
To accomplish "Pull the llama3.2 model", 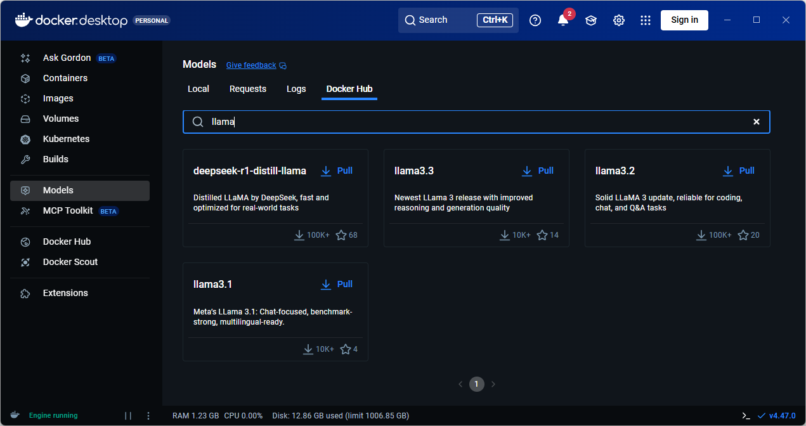I will click(739, 171).
